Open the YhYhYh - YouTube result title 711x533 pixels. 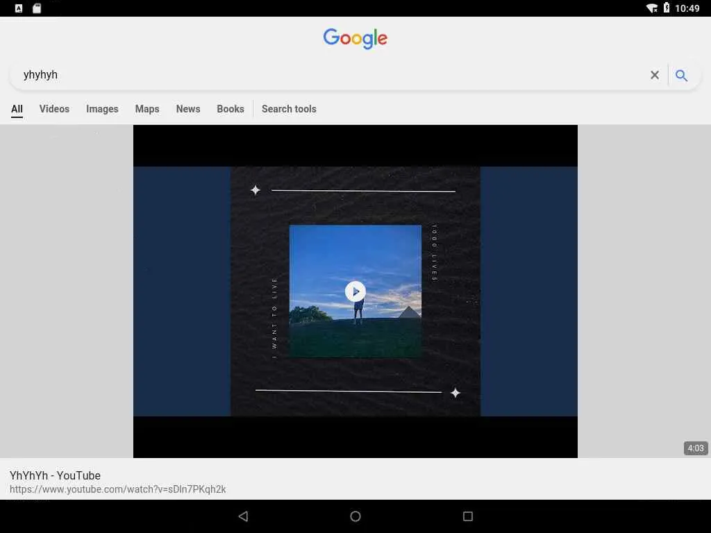coord(55,475)
